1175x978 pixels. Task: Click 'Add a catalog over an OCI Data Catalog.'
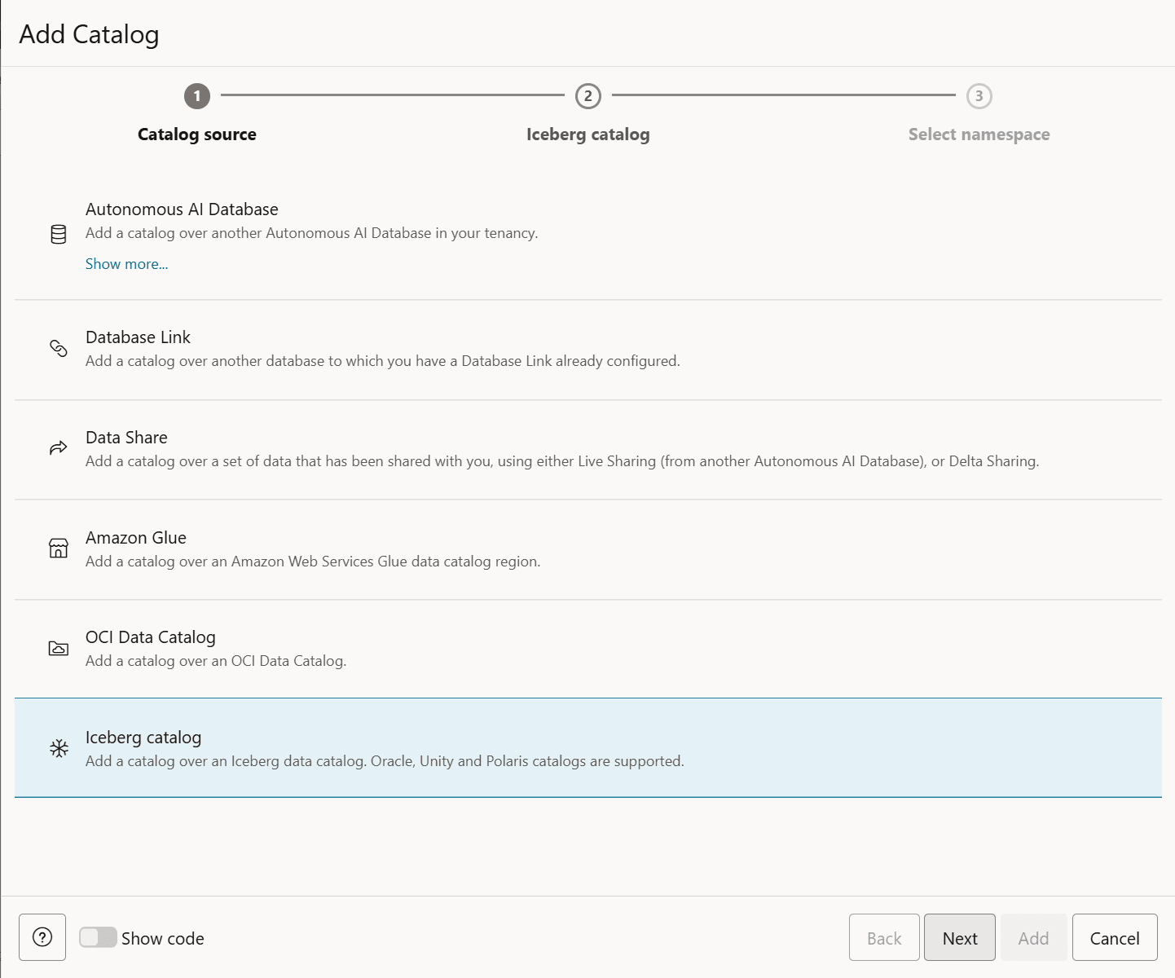(216, 661)
